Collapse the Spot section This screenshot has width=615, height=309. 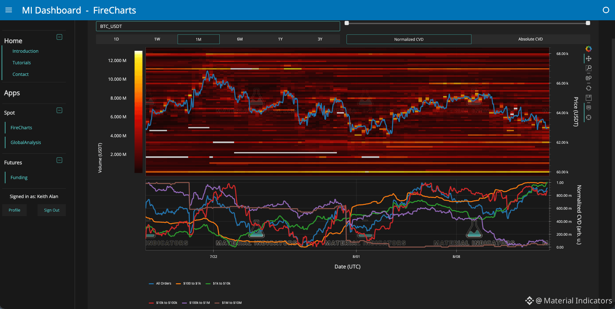[59, 110]
